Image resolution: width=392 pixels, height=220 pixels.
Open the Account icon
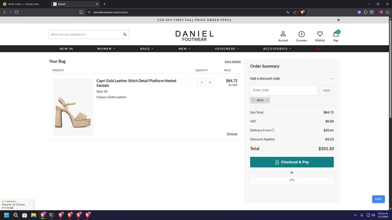click(x=283, y=36)
